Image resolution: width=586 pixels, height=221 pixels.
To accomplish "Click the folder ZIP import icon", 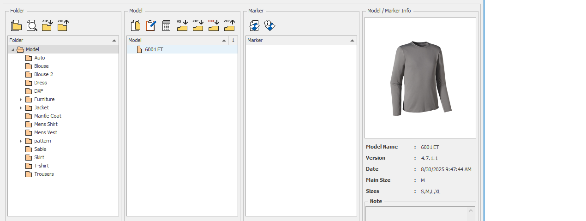I will pyautogui.click(x=47, y=25).
